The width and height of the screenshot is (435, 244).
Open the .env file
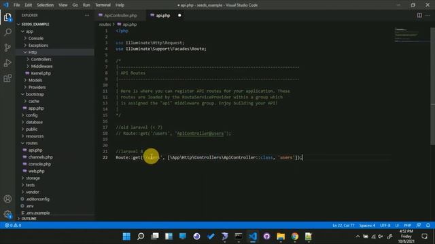(30, 206)
